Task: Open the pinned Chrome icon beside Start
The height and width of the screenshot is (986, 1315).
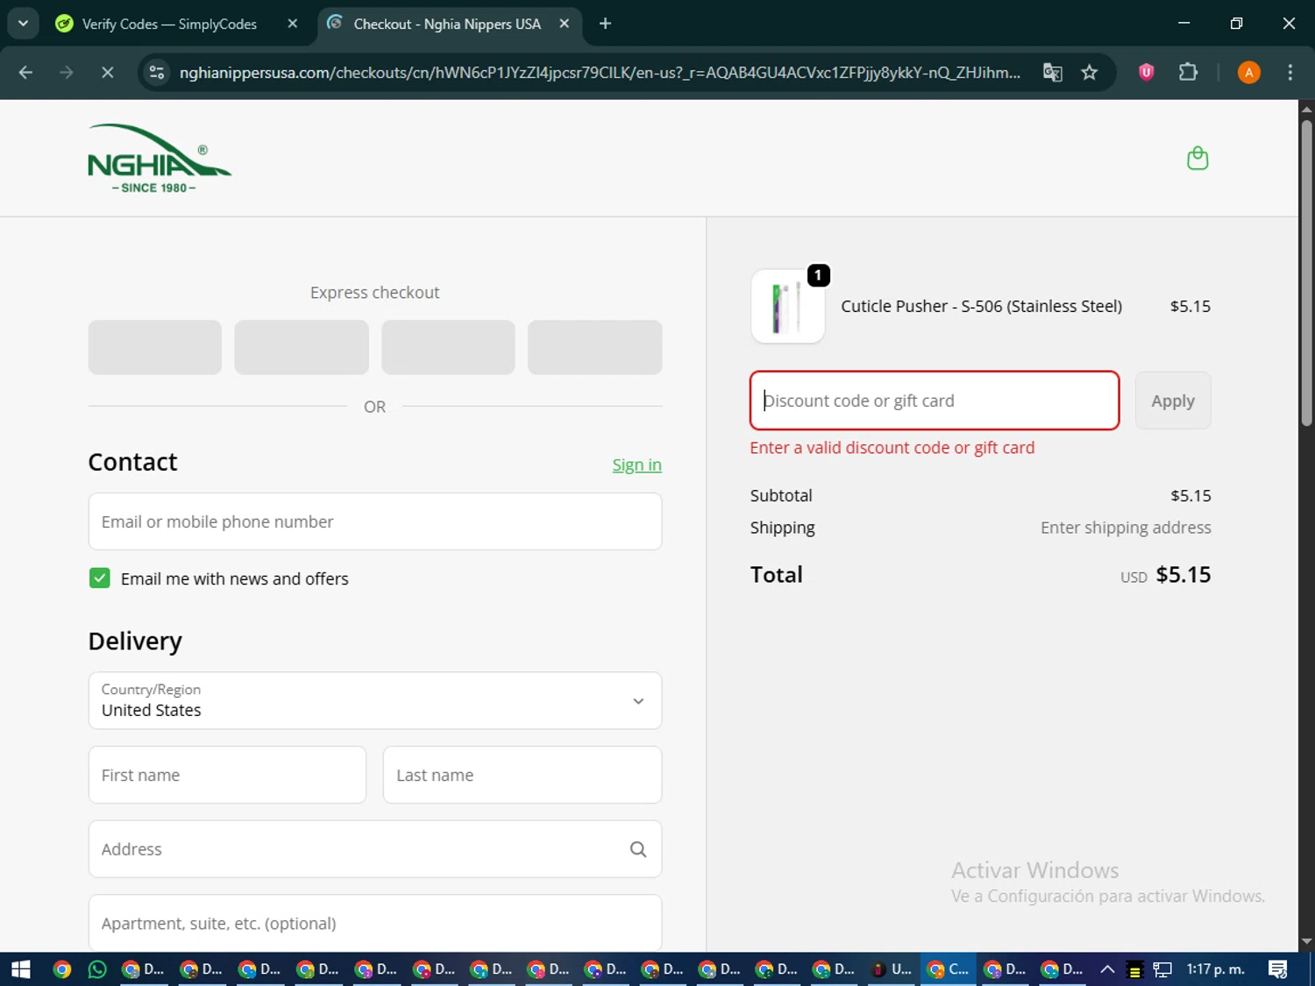Action: (x=62, y=969)
